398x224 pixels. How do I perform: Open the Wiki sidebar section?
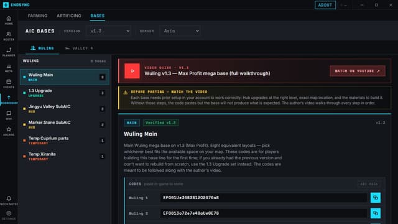9,115
